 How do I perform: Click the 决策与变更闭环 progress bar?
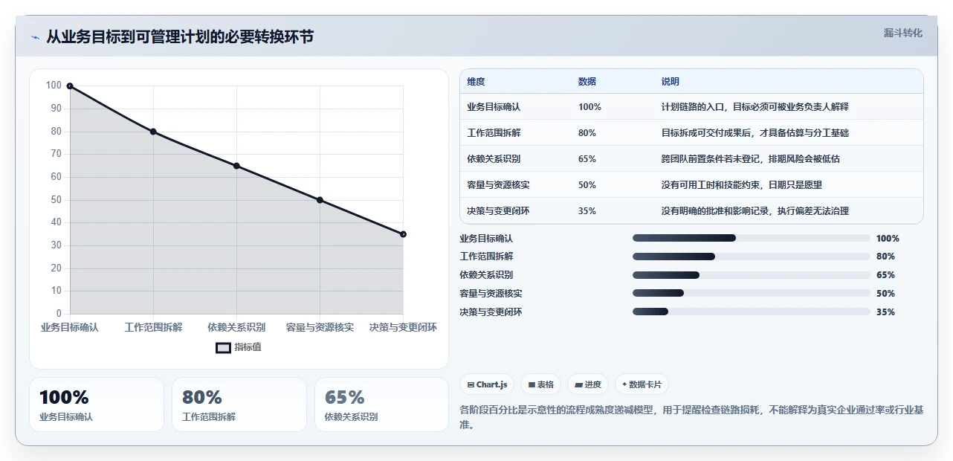(751, 312)
